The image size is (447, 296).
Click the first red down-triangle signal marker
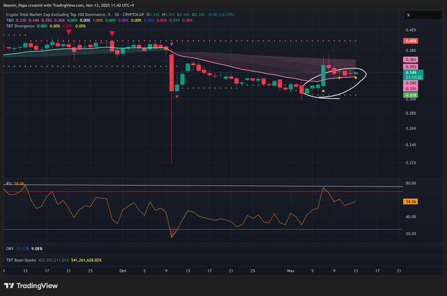69,32
